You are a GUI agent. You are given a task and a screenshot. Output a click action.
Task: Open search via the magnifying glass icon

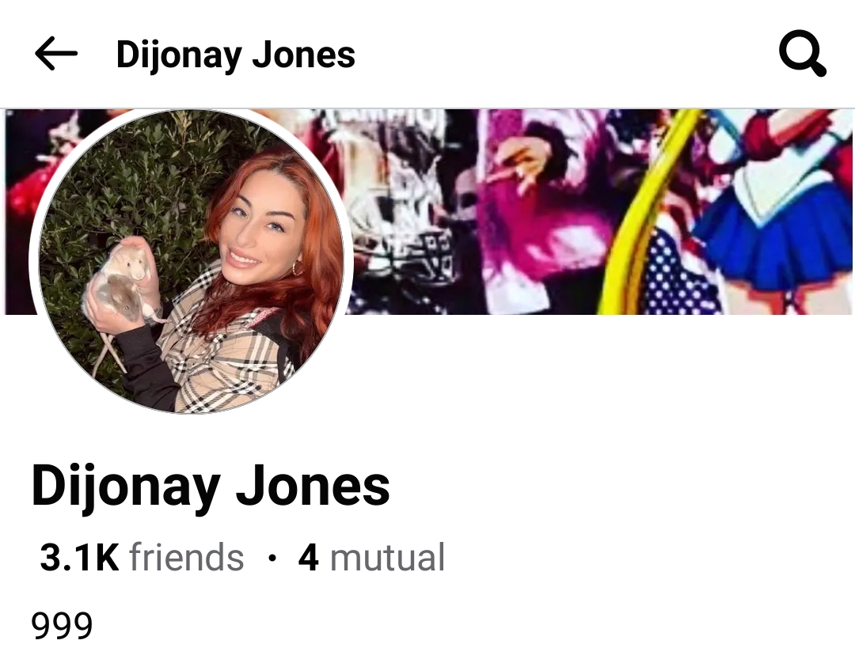pyautogui.click(x=802, y=54)
